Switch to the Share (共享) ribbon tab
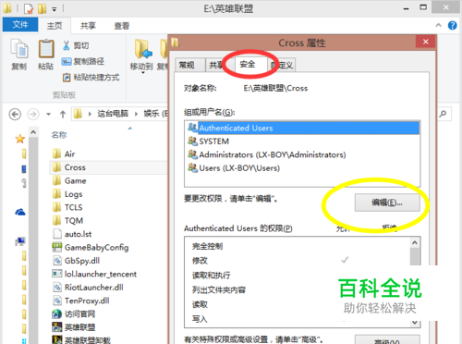Screen dimensions: 462x344 pyautogui.click(x=88, y=26)
